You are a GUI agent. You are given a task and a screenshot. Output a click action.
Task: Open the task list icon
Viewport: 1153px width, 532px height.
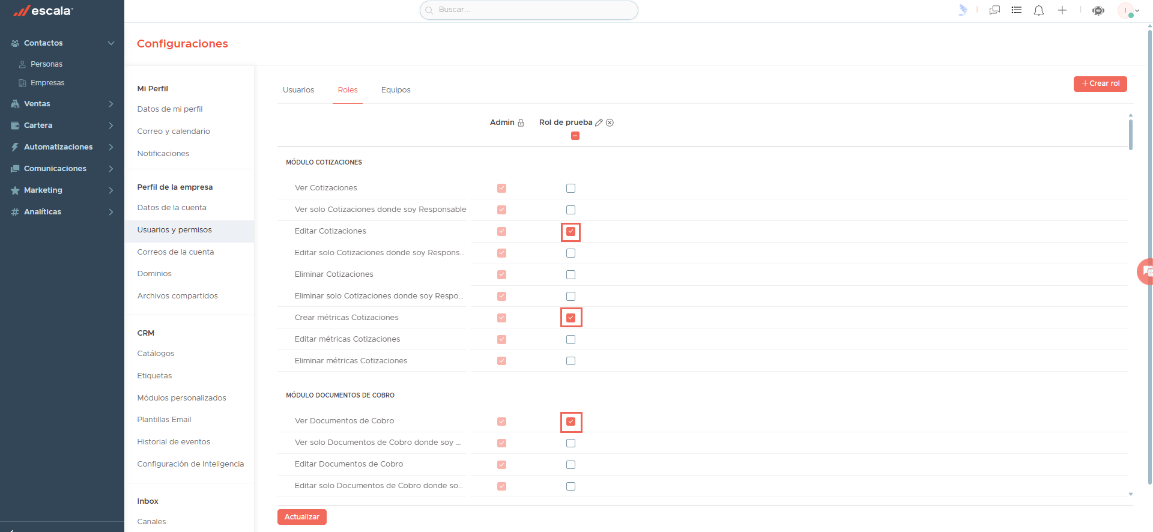(x=1017, y=10)
